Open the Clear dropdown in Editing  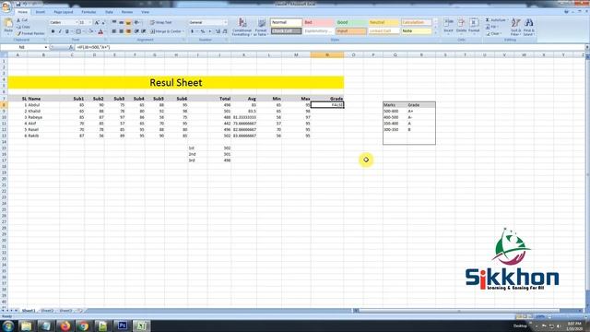(x=493, y=33)
